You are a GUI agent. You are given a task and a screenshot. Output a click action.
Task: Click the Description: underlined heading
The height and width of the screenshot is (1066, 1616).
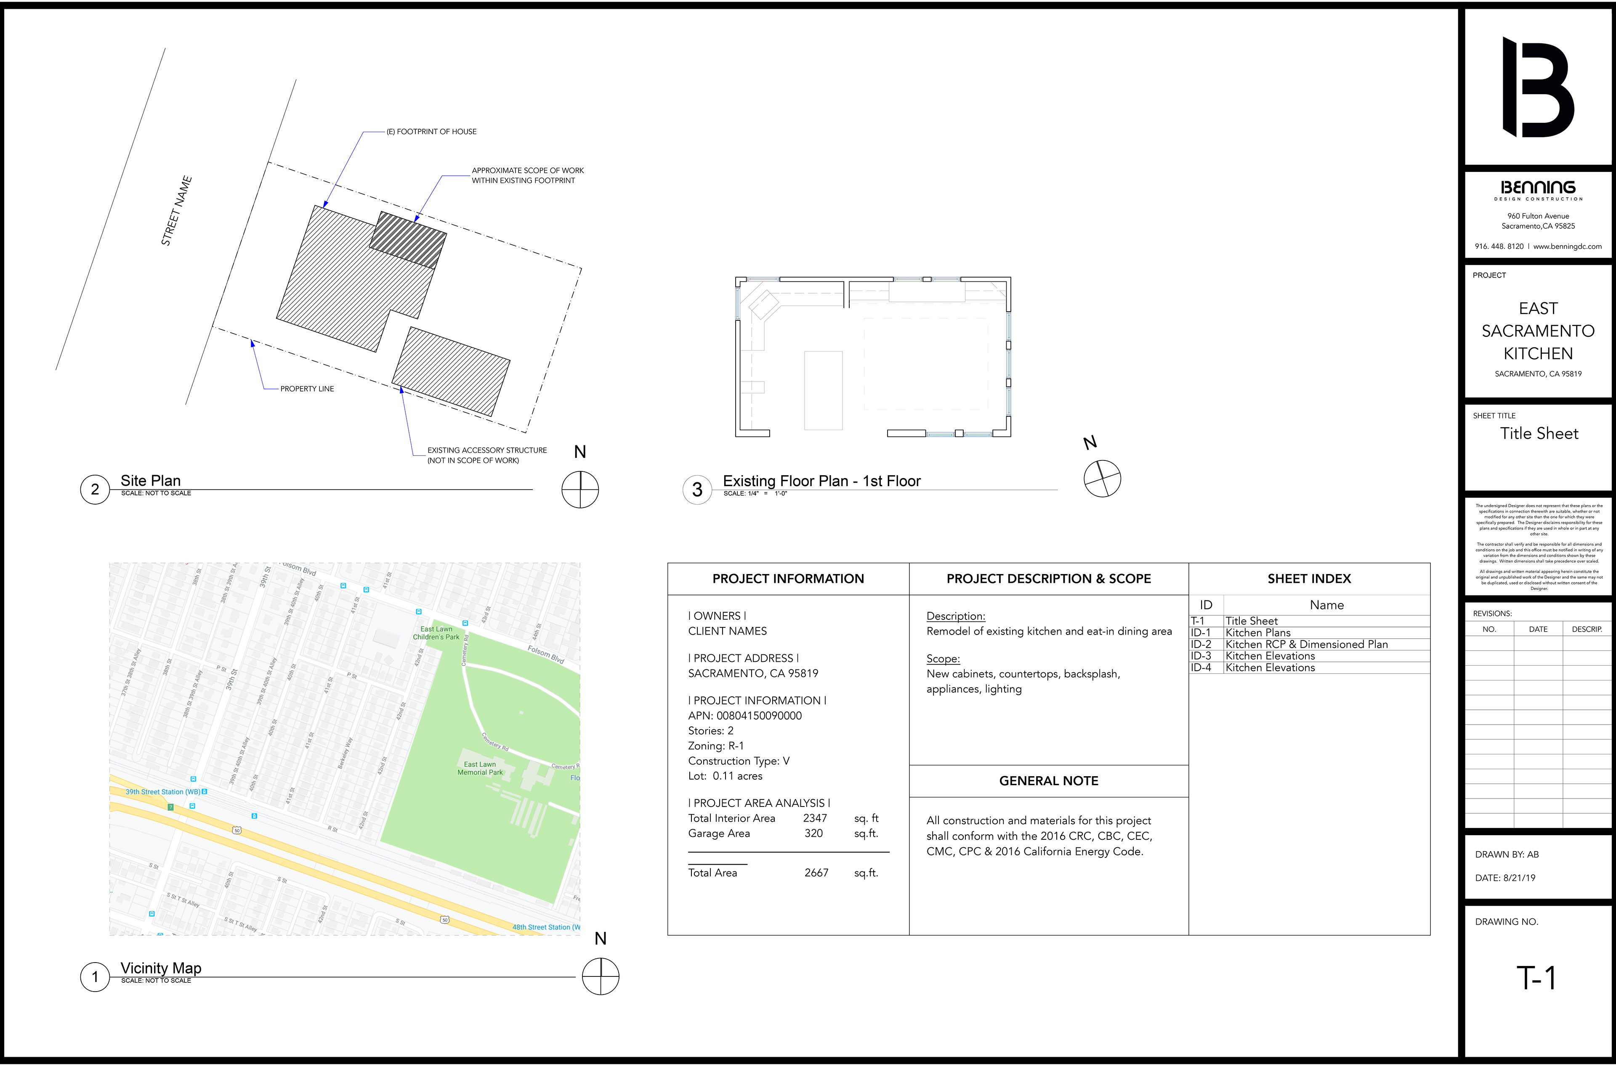pos(955,616)
